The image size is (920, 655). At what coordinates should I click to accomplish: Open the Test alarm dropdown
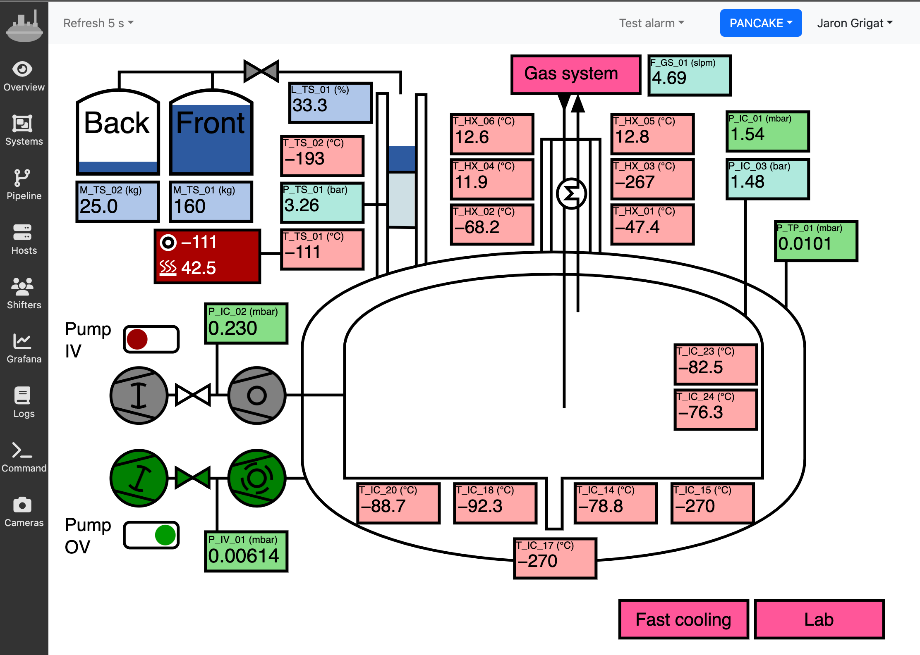[652, 23]
